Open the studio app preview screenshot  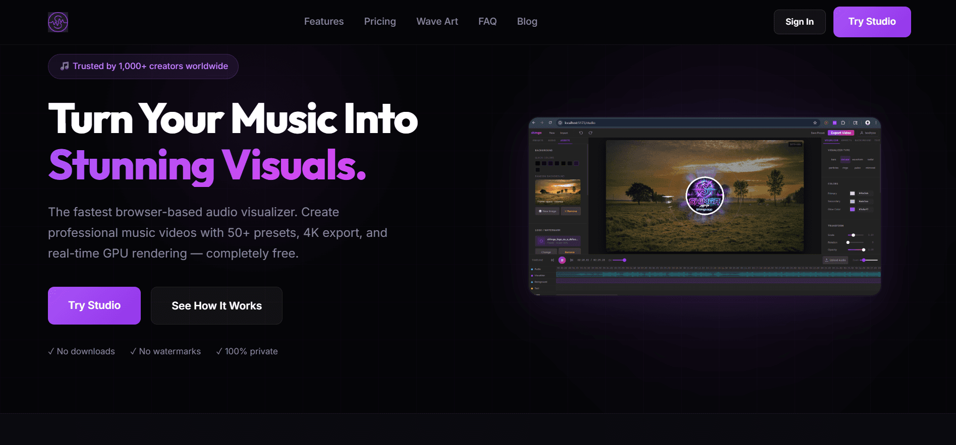[705, 206]
